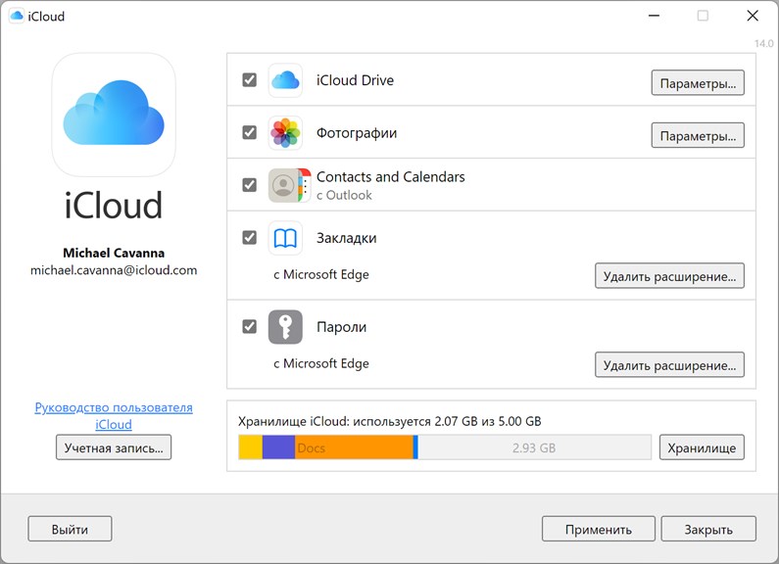Image resolution: width=779 pixels, height=564 pixels.
Task: Click Удалить расширение for Закладки
Action: pos(669,276)
